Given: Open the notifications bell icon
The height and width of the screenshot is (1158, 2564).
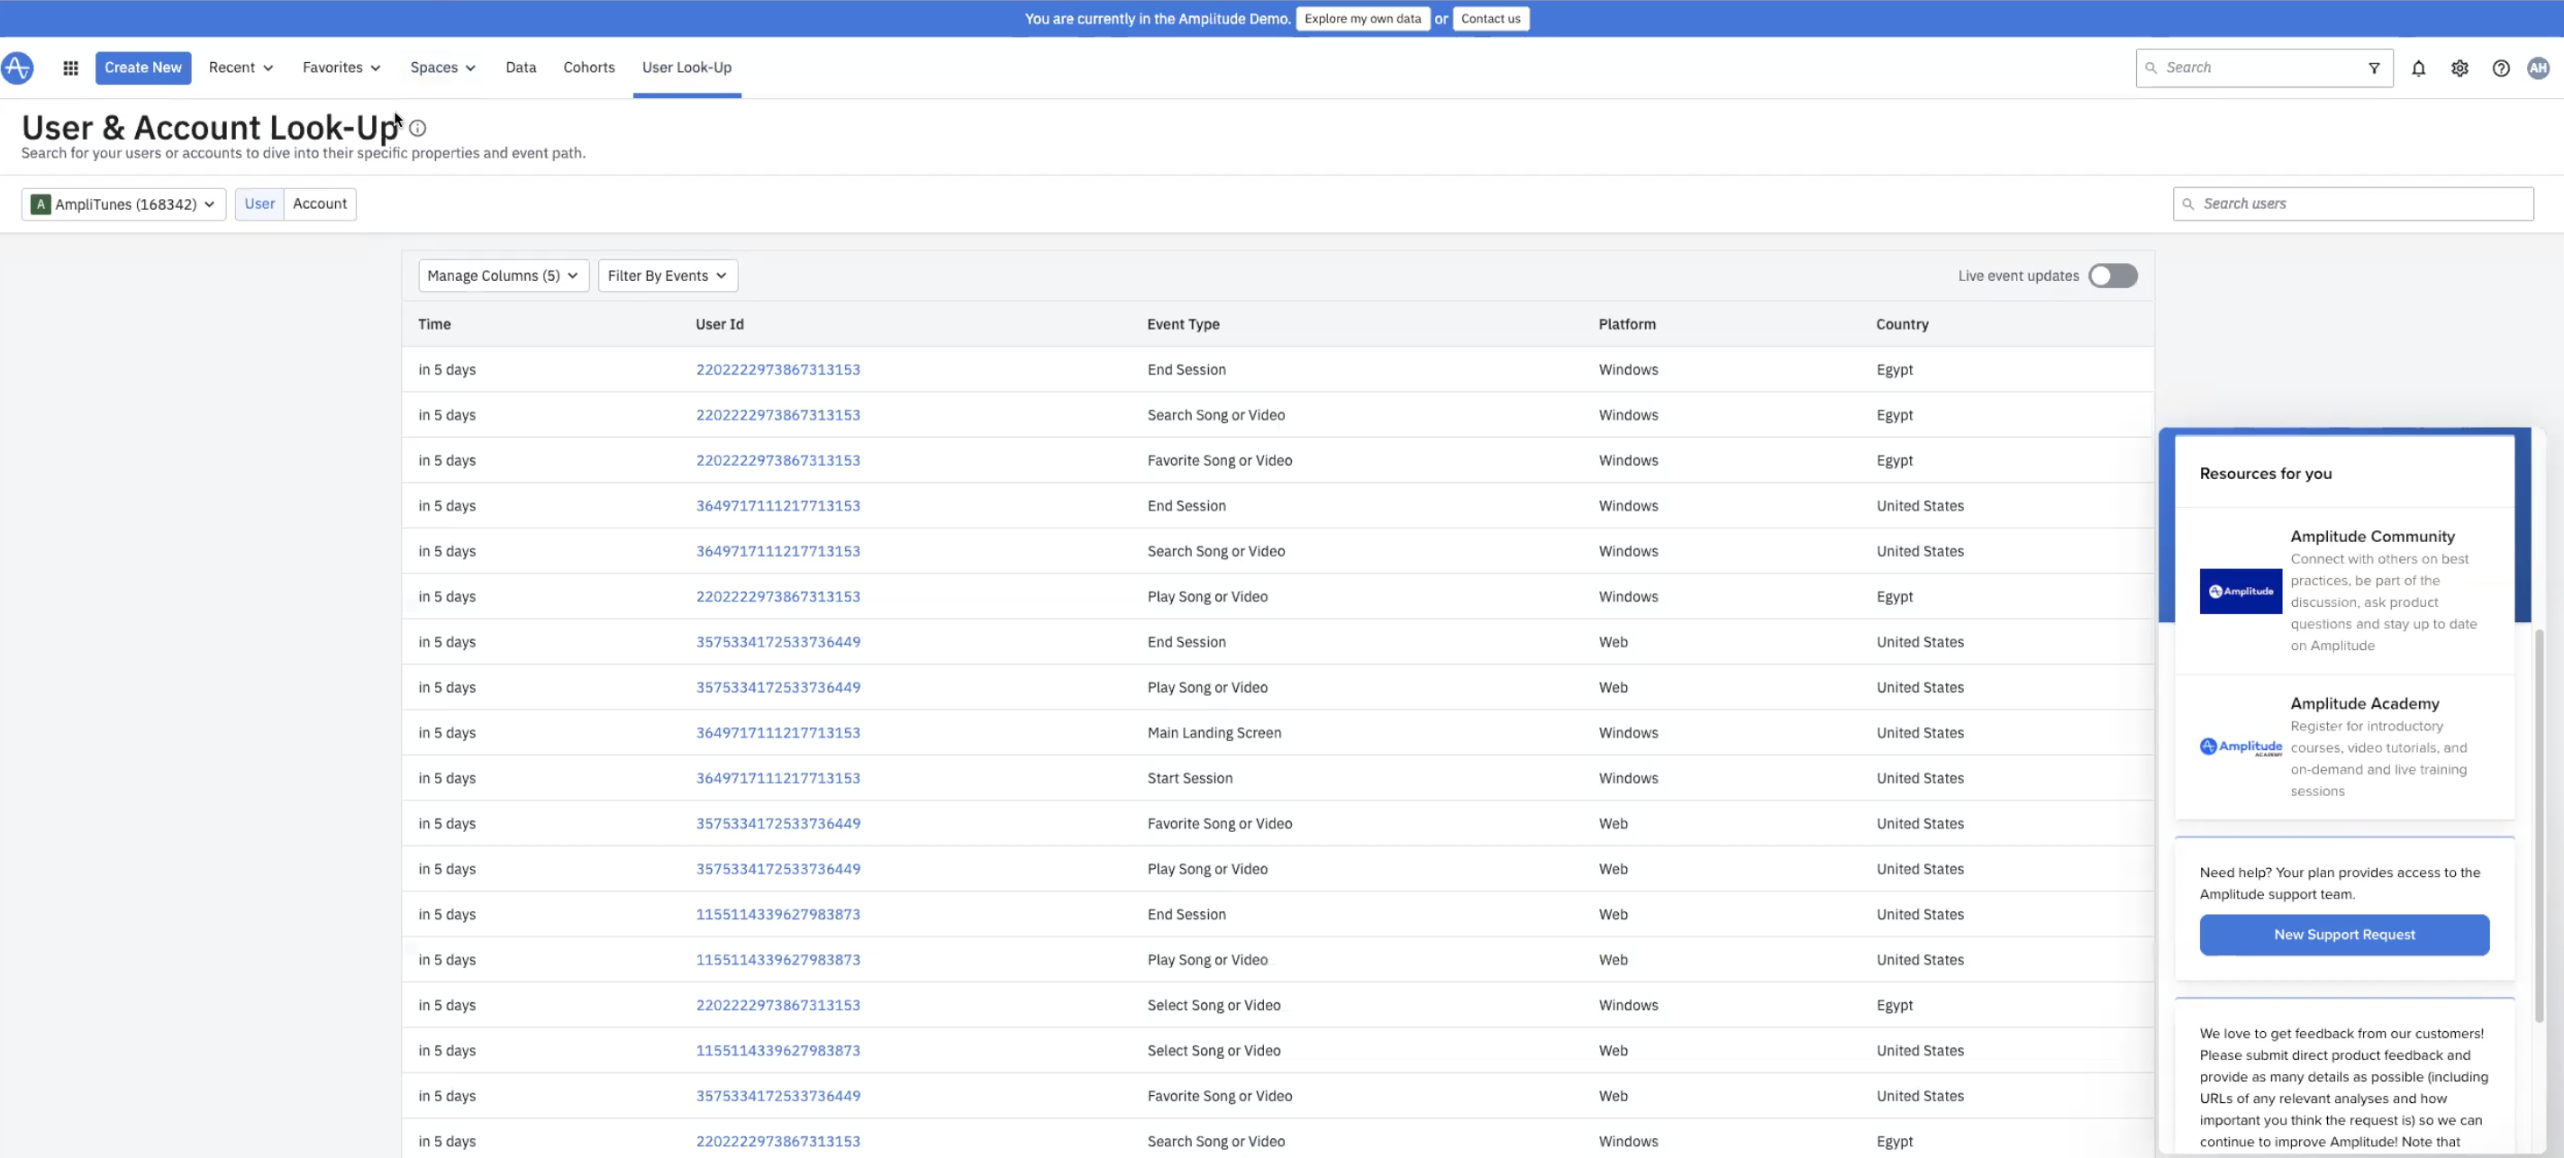Looking at the screenshot, I should [2418, 68].
